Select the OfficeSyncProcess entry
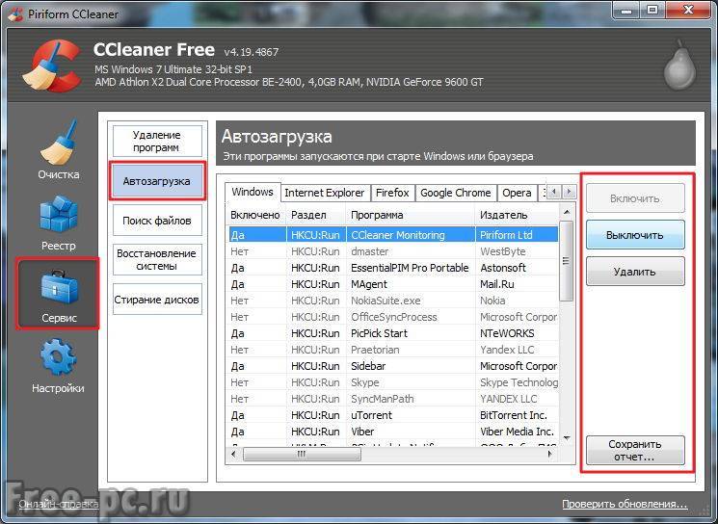Image resolution: width=718 pixels, height=524 pixels. coord(392,317)
